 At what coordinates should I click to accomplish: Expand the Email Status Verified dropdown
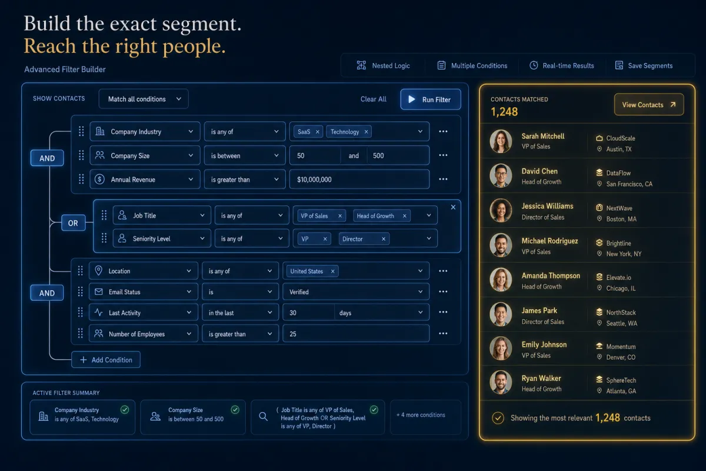point(356,292)
